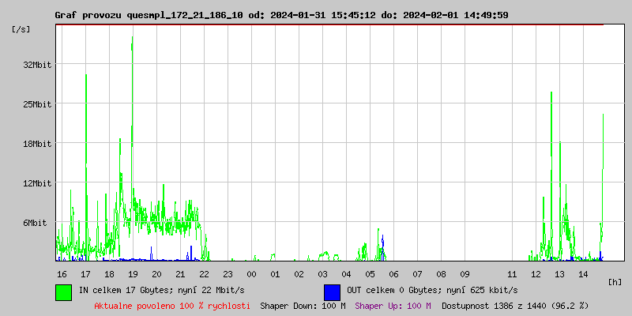Click purple 'Shaper Up: 100 M' text
Viewport: 632px width, 316px height.
(x=393, y=306)
